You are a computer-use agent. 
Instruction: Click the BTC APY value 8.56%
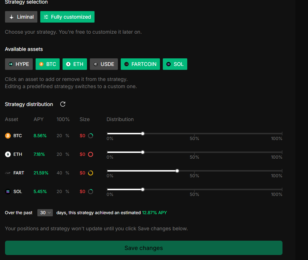point(40,136)
